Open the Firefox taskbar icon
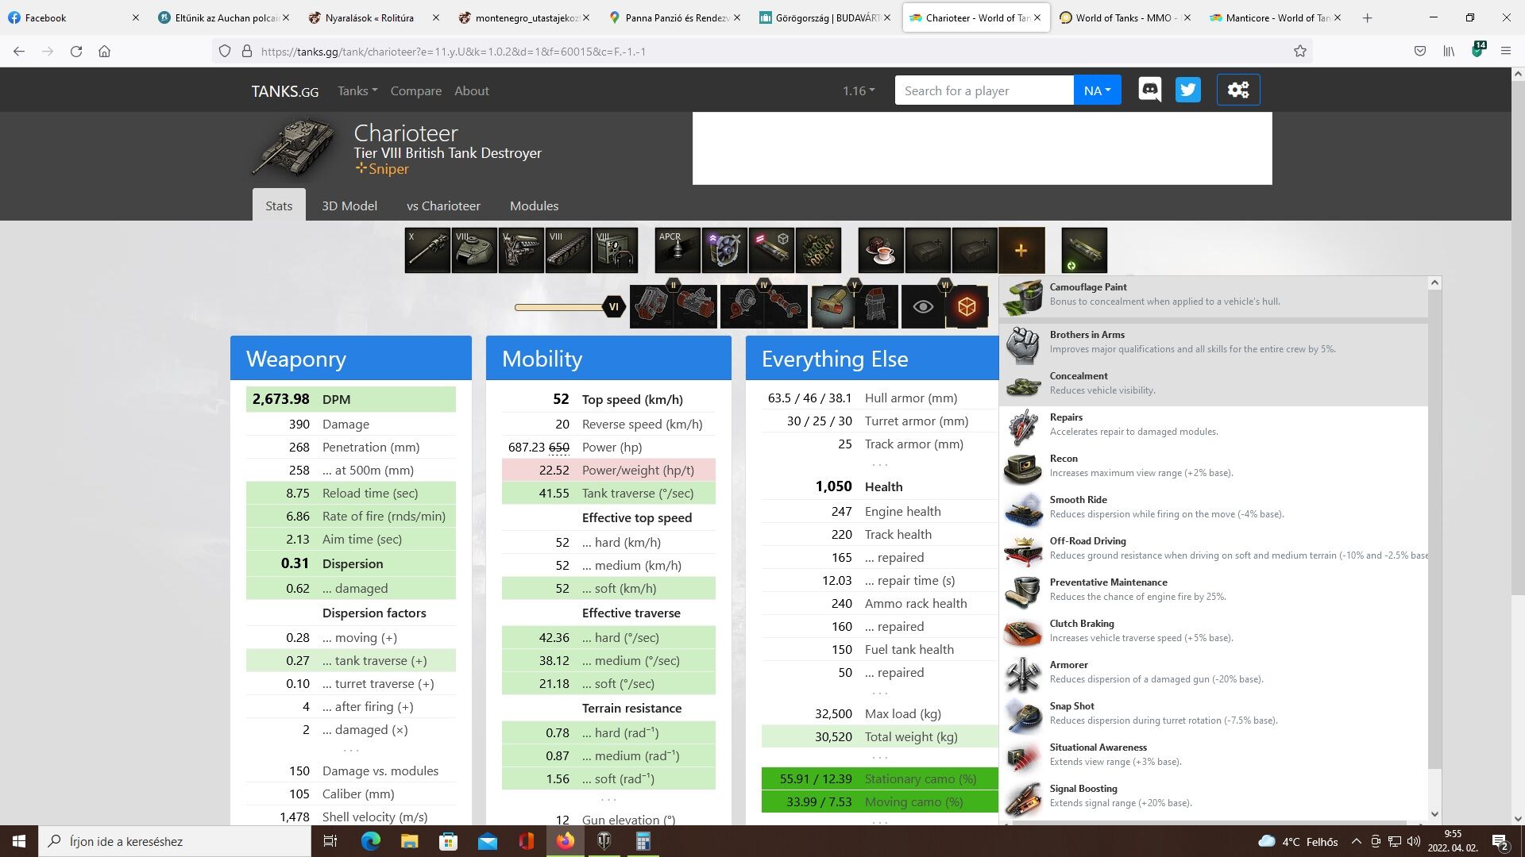1525x857 pixels. click(565, 841)
